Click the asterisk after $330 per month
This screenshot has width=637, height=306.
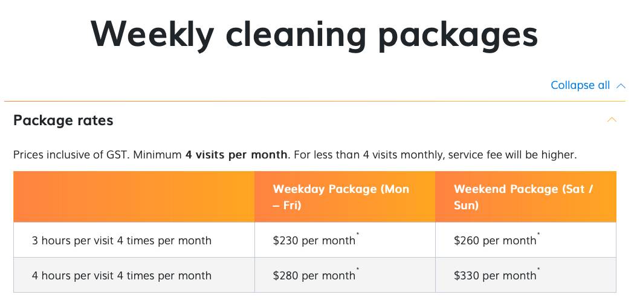538,270
